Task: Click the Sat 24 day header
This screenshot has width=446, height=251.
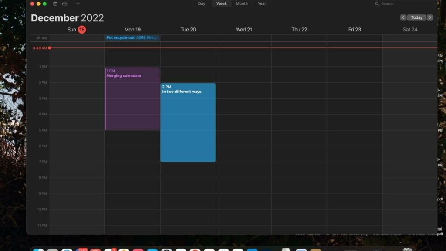Action: (410, 30)
